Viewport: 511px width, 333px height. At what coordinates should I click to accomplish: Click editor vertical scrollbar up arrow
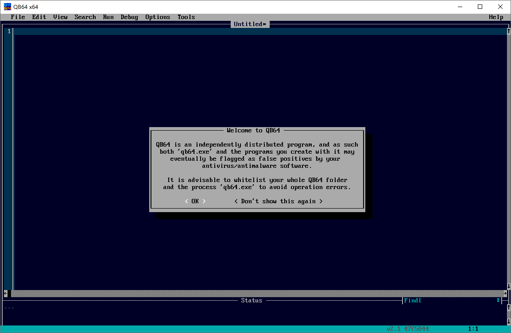[x=508, y=31]
